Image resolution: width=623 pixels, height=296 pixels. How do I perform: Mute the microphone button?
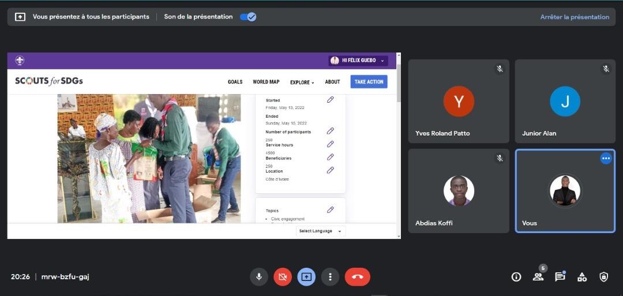pyautogui.click(x=259, y=277)
